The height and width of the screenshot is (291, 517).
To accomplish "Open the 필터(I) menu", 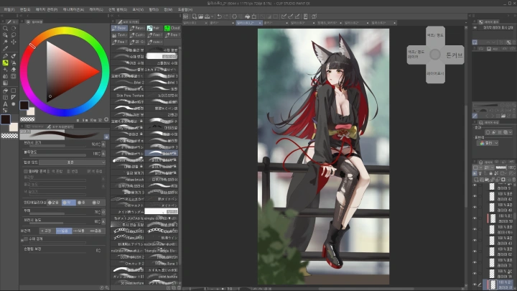I will click(154, 9).
